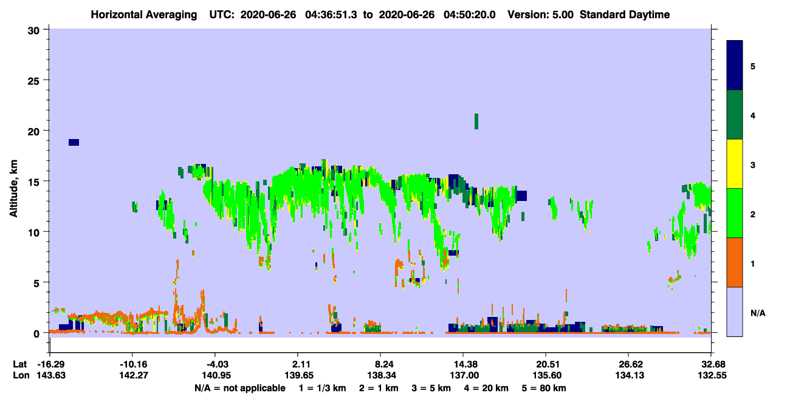Viewport: 790px width, 405px height.
Task: Click the yellow color bar segment labeled 3
Action: point(735,164)
